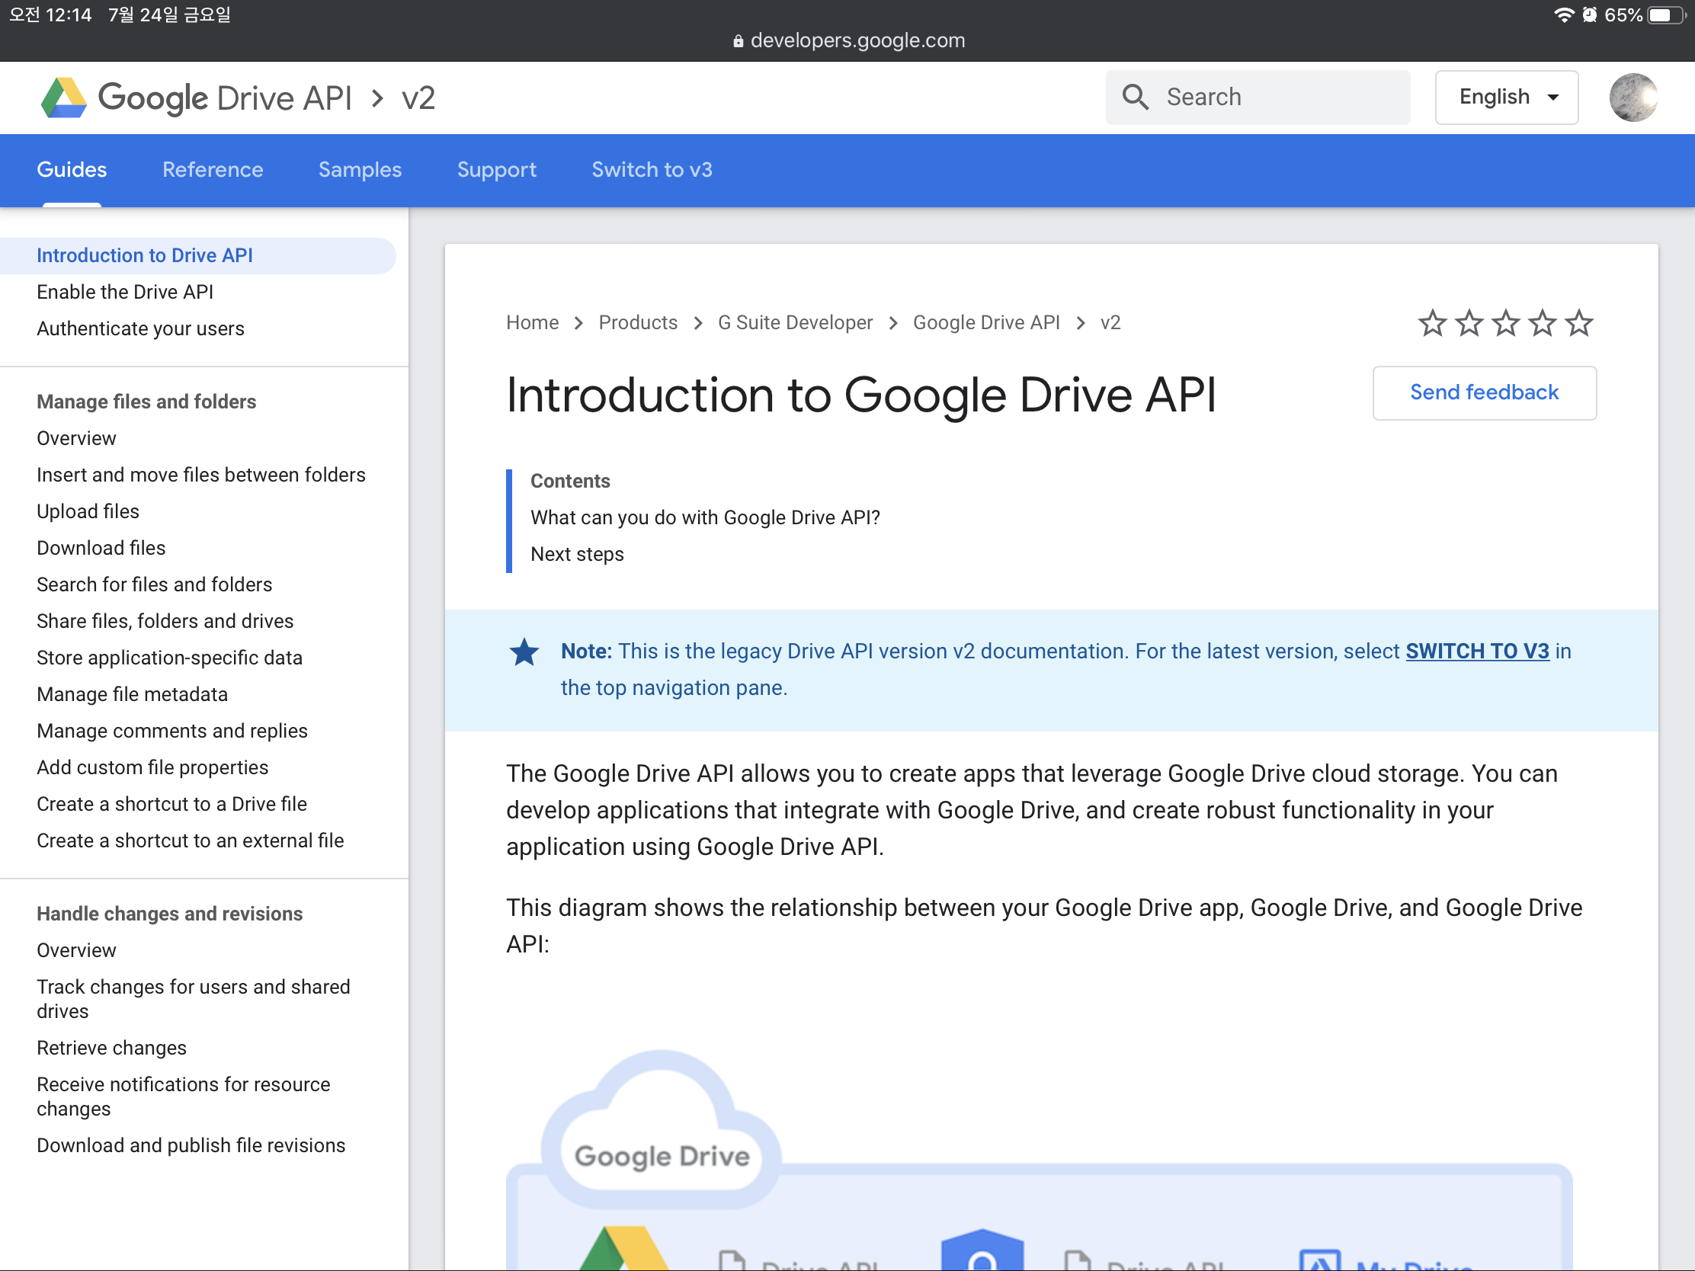This screenshot has height=1271, width=1695.
Task: Tap the developers.google.com address bar
Action: (848, 40)
